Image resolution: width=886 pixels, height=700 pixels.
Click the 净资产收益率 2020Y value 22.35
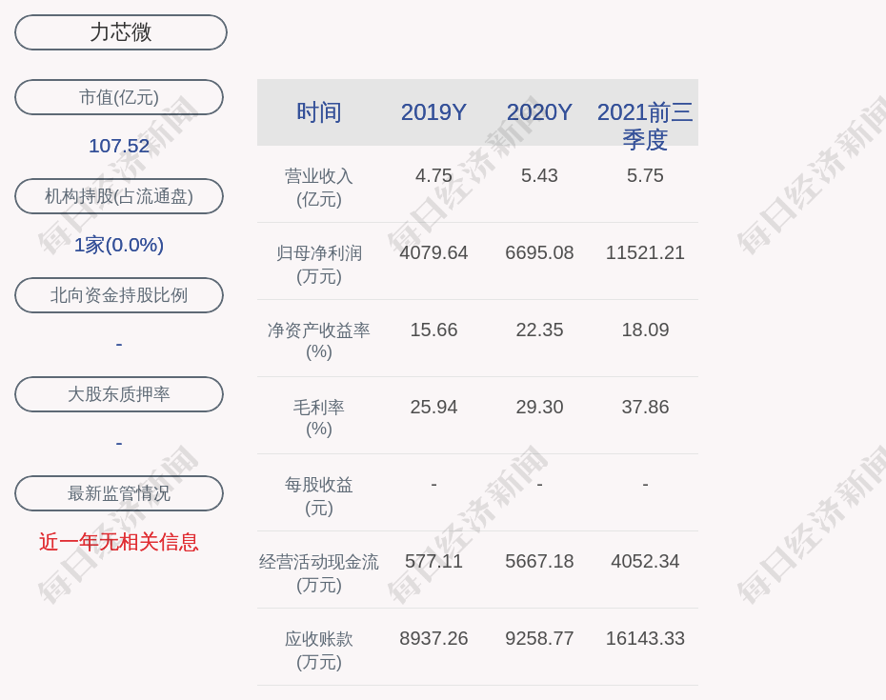(x=539, y=330)
